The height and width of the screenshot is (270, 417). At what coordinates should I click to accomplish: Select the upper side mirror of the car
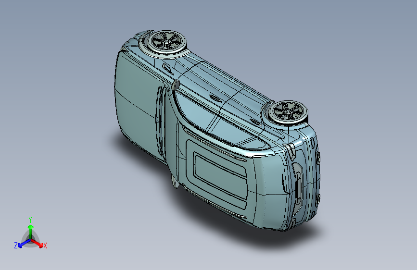click(x=176, y=85)
